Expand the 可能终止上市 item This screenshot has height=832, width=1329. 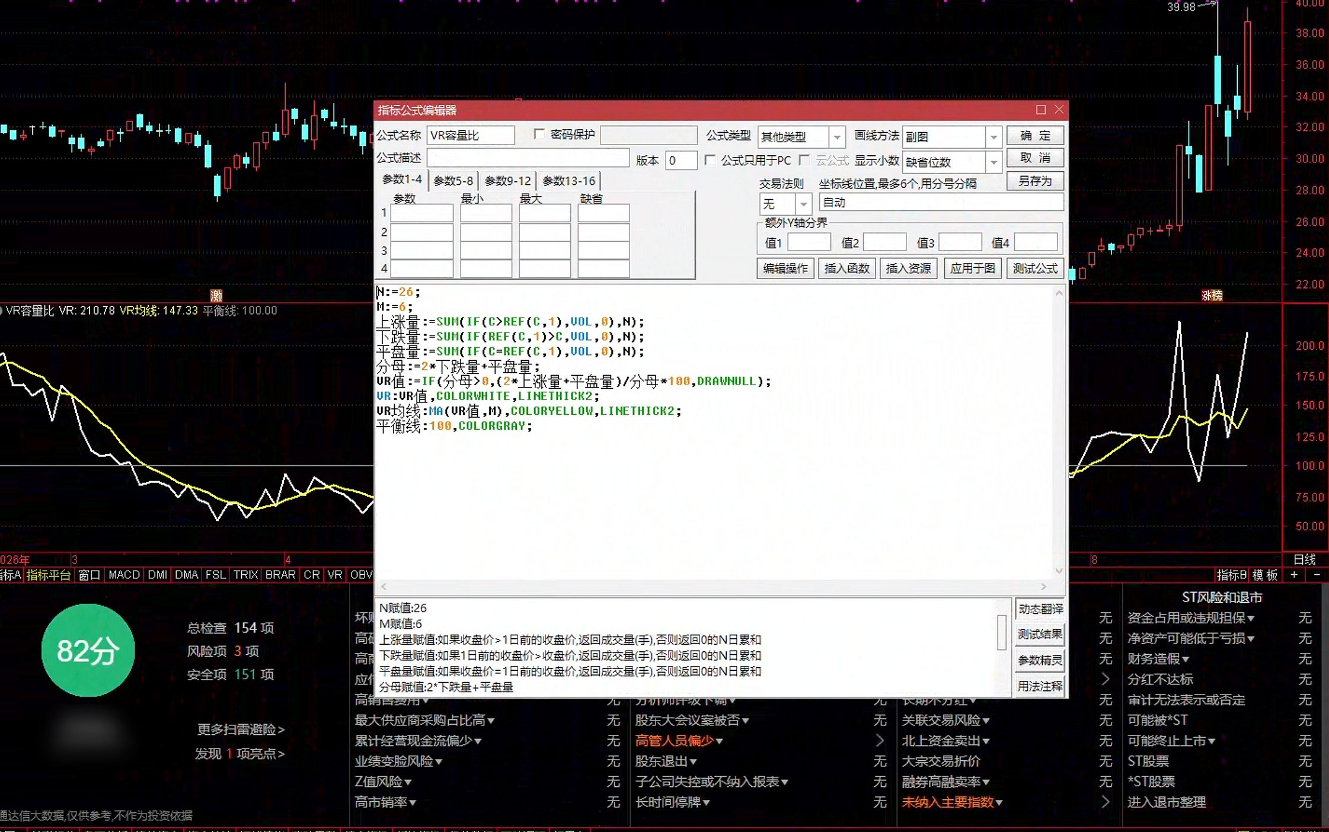tap(1171, 741)
